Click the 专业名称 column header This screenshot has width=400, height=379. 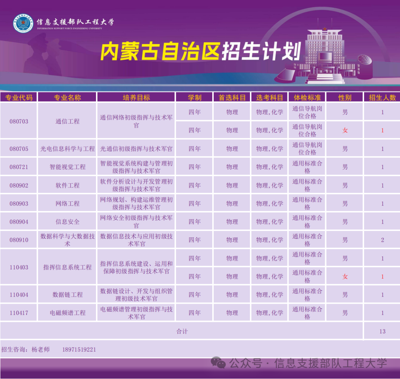67,98
